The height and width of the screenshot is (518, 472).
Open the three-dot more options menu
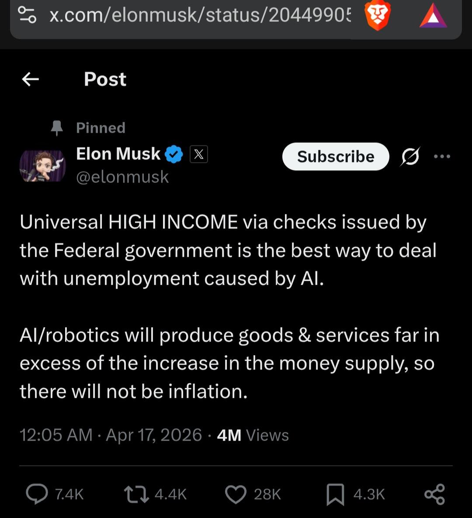pyautogui.click(x=442, y=156)
